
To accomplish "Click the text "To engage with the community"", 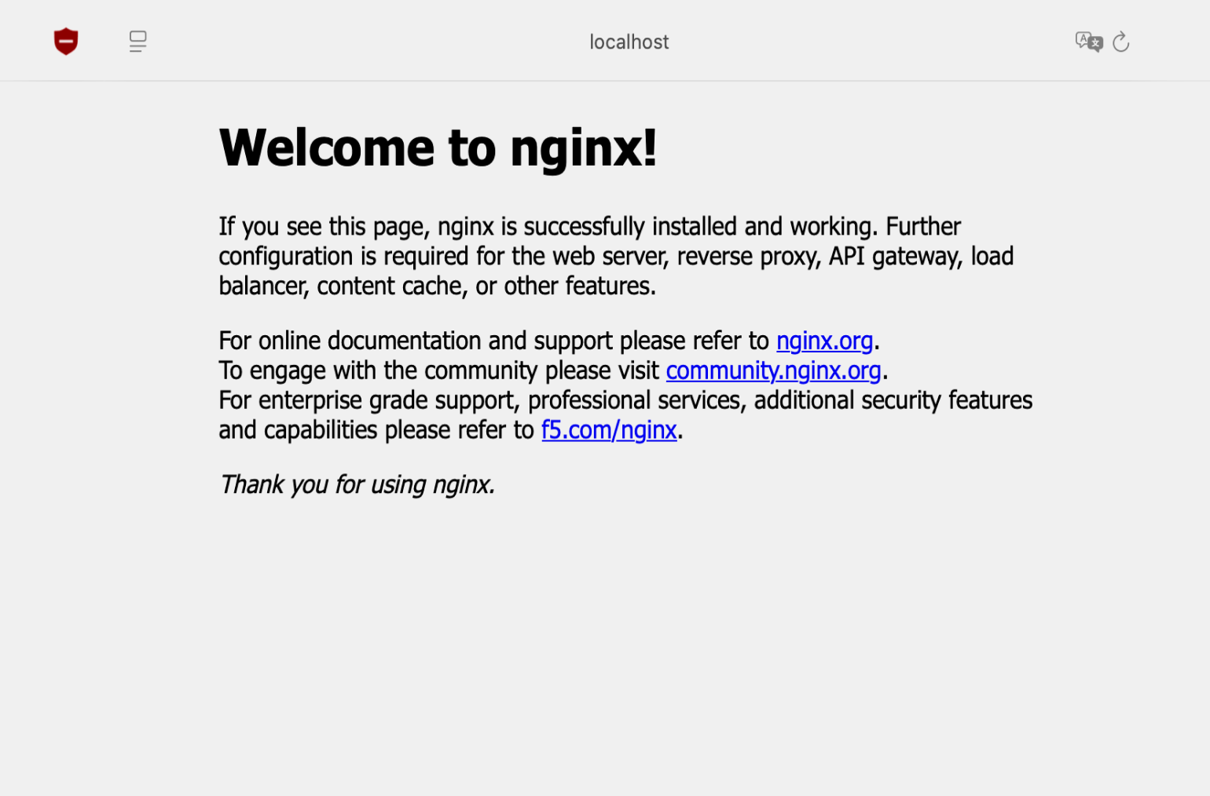I will coord(379,371).
